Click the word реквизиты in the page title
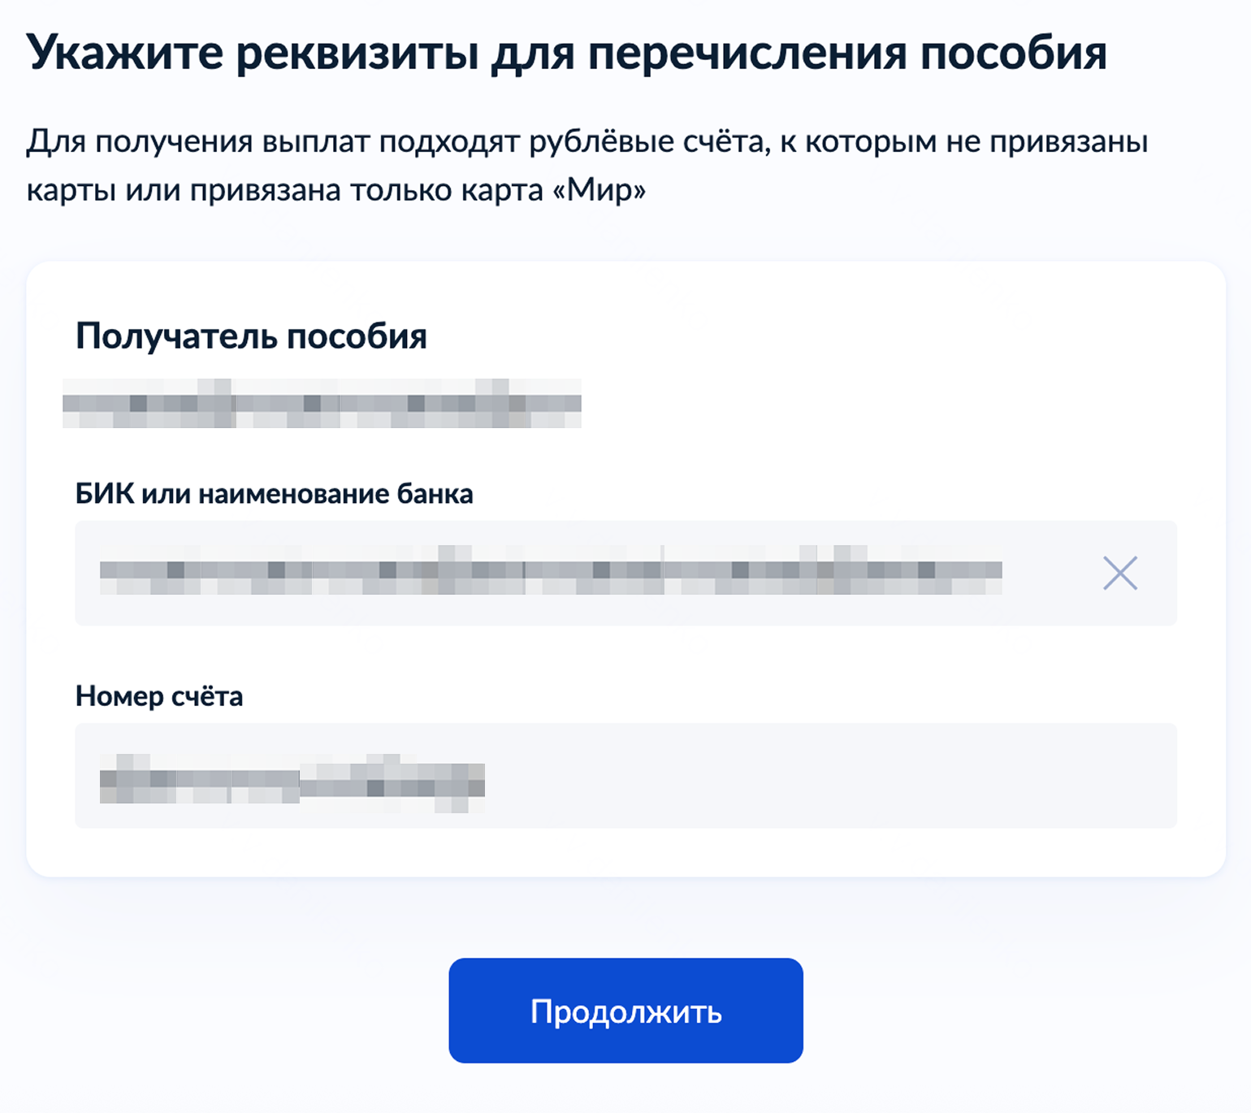This screenshot has height=1113, width=1251. pyautogui.click(x=357, y=54)
